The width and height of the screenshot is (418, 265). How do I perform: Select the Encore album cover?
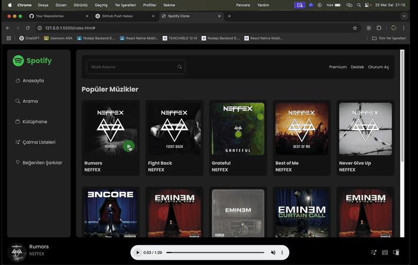pyautogui.click(x=111, y=213)
